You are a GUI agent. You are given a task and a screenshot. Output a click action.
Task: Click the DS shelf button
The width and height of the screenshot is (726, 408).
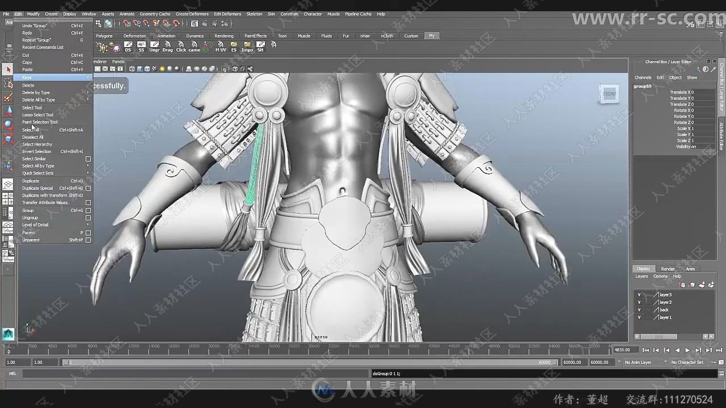tap(128, 46)
